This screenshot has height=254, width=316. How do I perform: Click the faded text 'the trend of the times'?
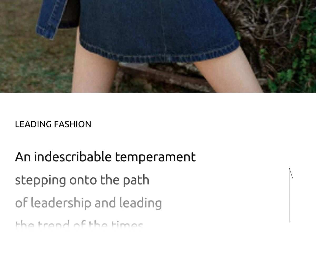(x=79, y=225)
